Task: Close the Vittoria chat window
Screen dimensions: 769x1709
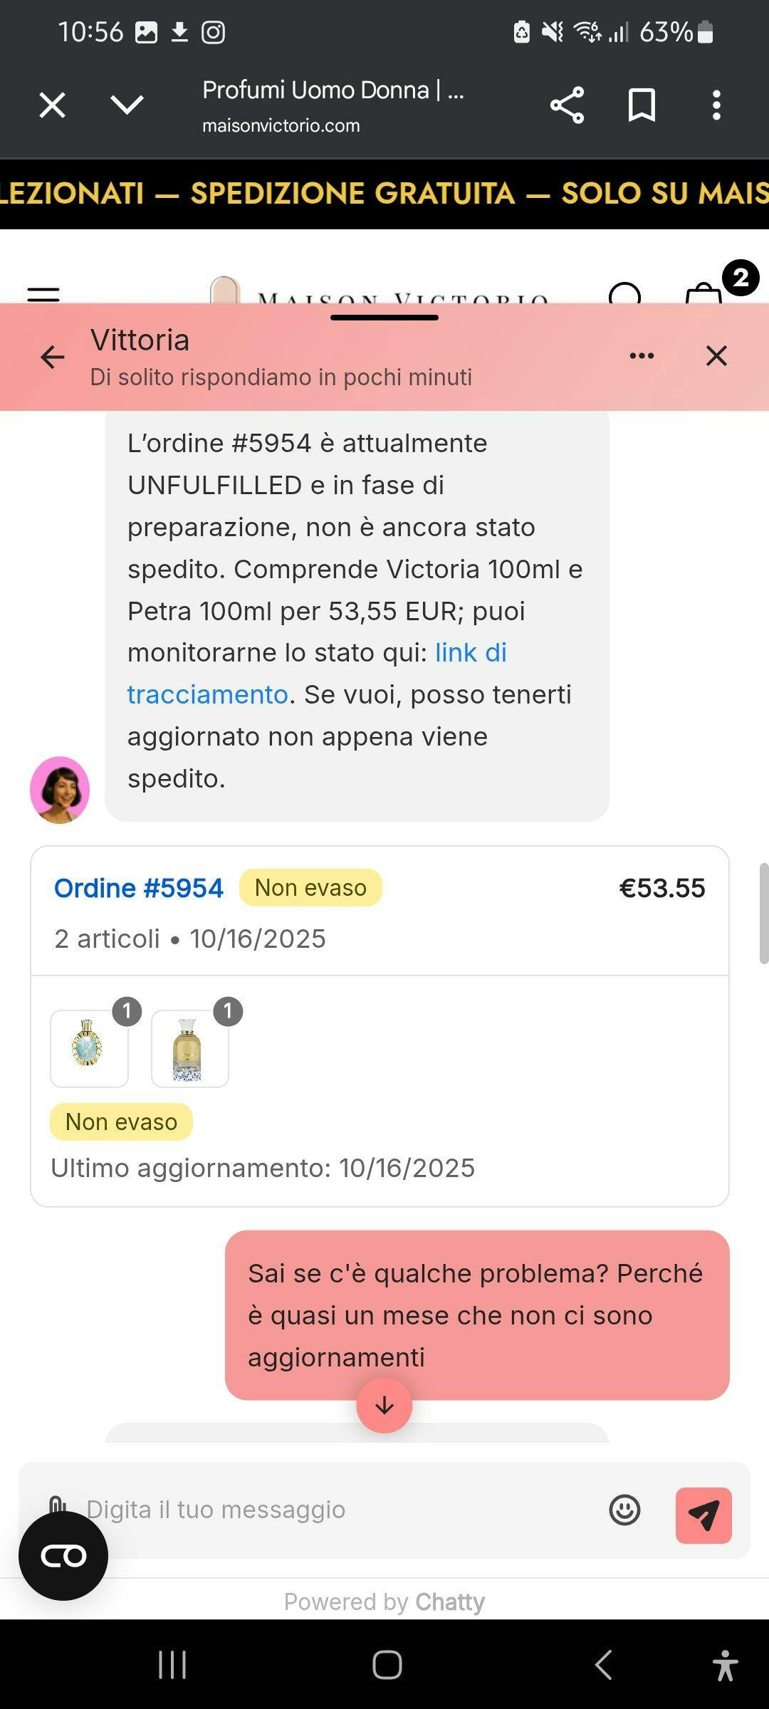Action: click(716, 355)
